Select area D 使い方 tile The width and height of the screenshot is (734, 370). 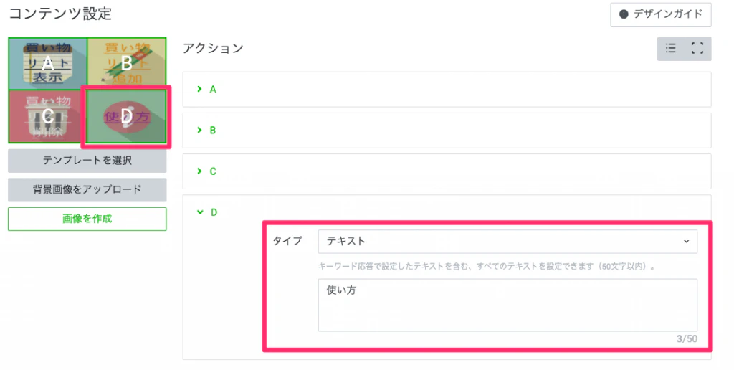coord(127,115)
